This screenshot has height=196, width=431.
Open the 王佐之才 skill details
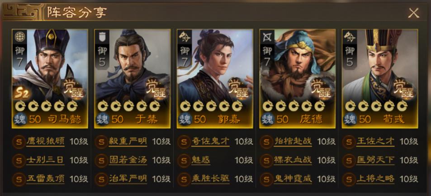coord(375,142)
